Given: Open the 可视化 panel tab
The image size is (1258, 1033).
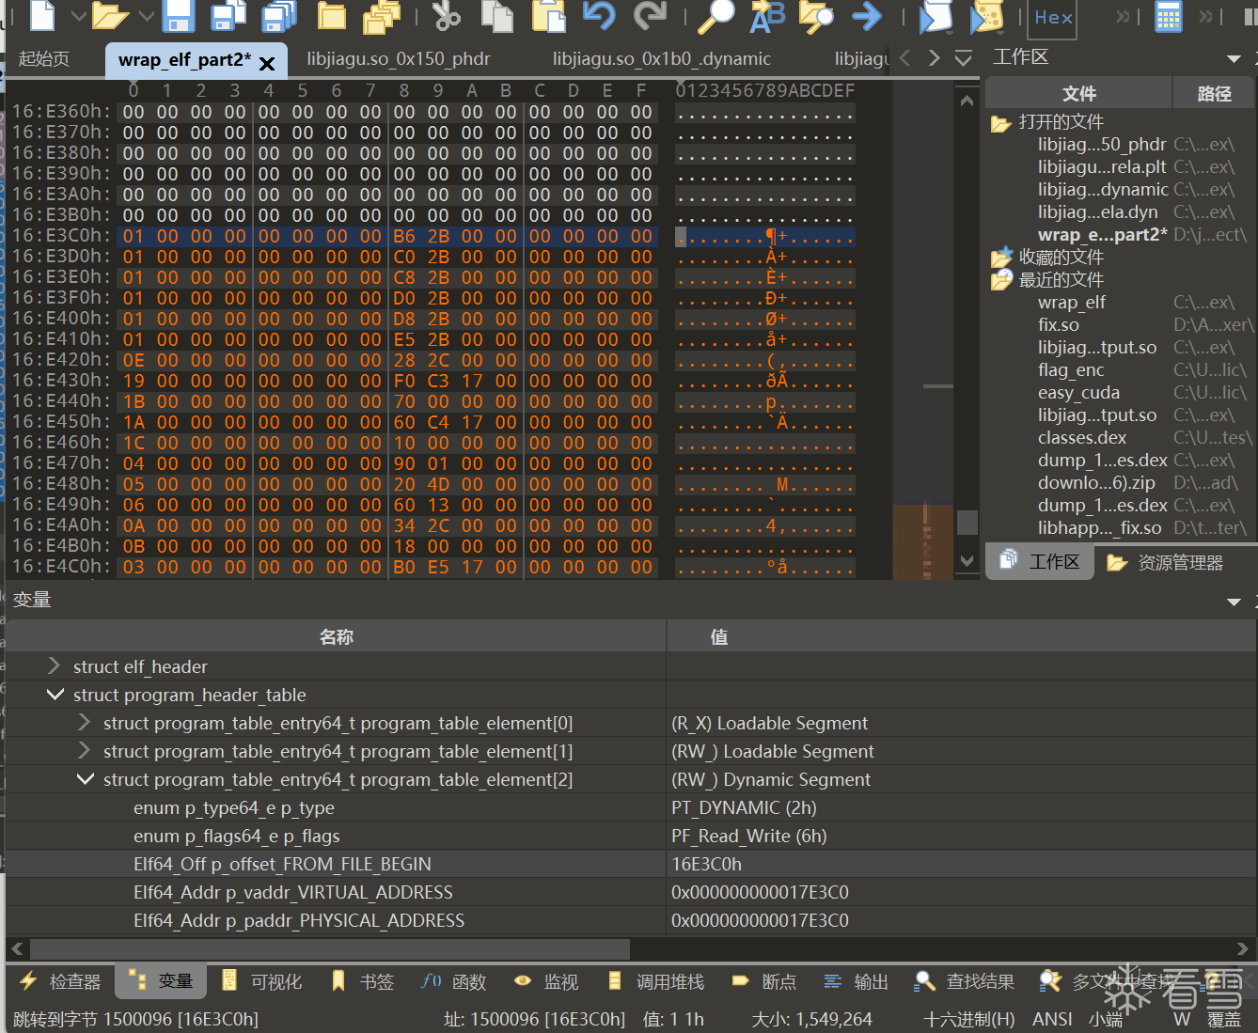Looking at the screenshot, I should [x=261, y=981].
